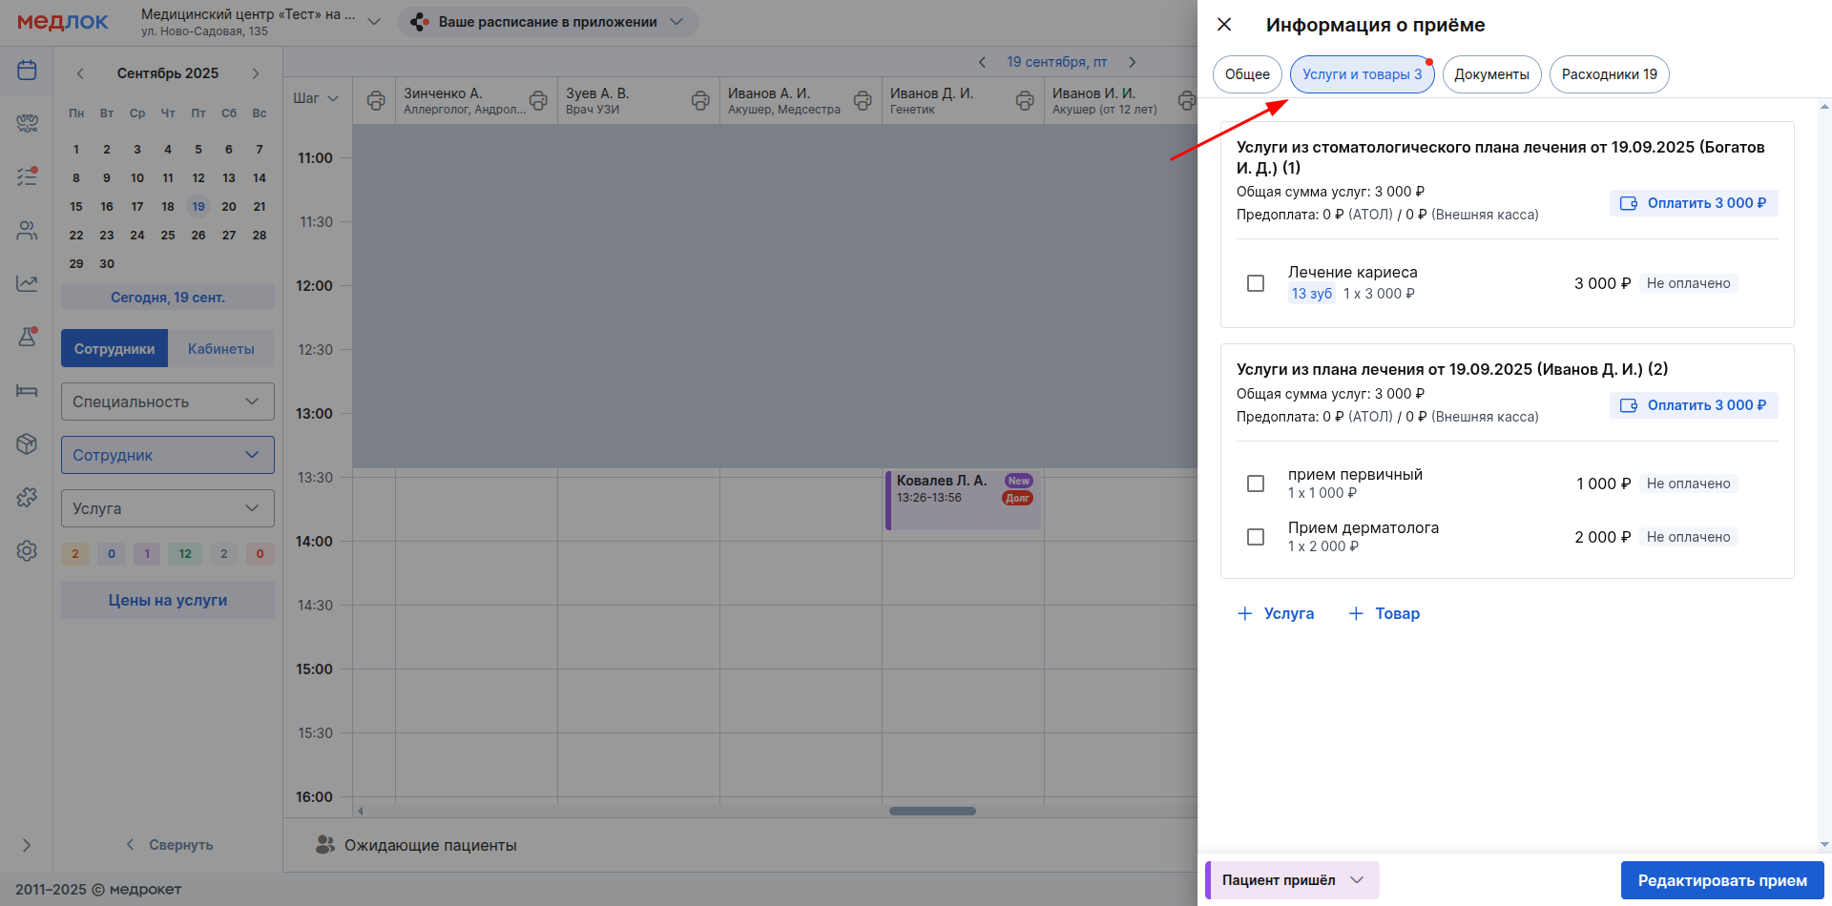Click the Цены на услуги button
Screen dimensions: 1832x906
168,600
